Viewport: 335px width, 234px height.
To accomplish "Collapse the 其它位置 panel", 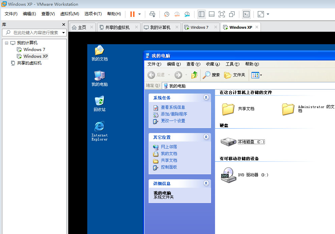I will 206,137.
